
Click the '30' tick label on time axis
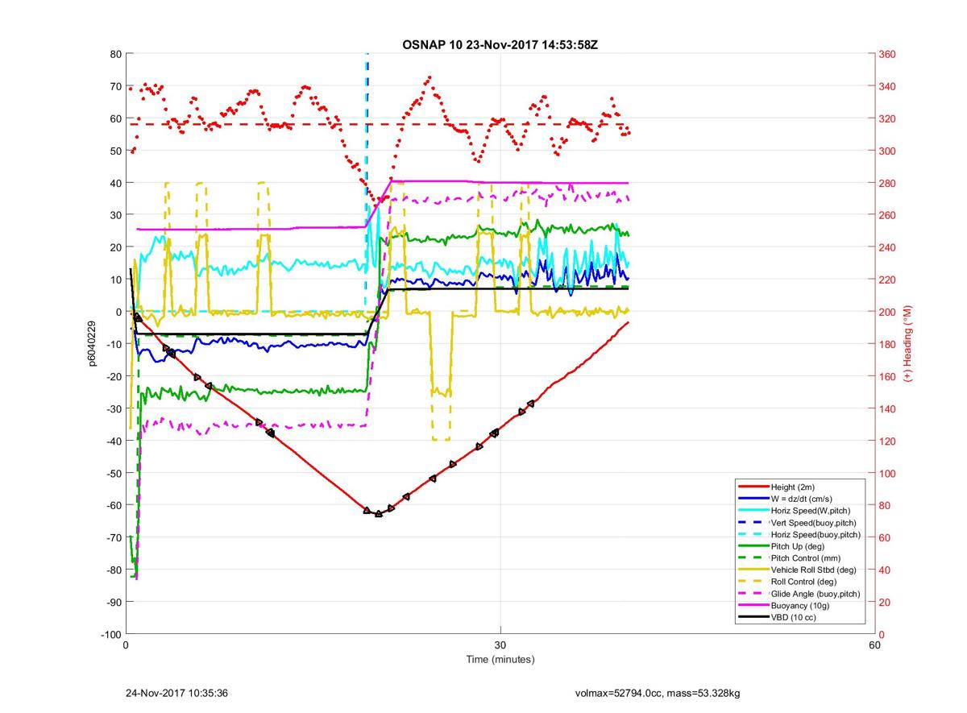point(500,645)
